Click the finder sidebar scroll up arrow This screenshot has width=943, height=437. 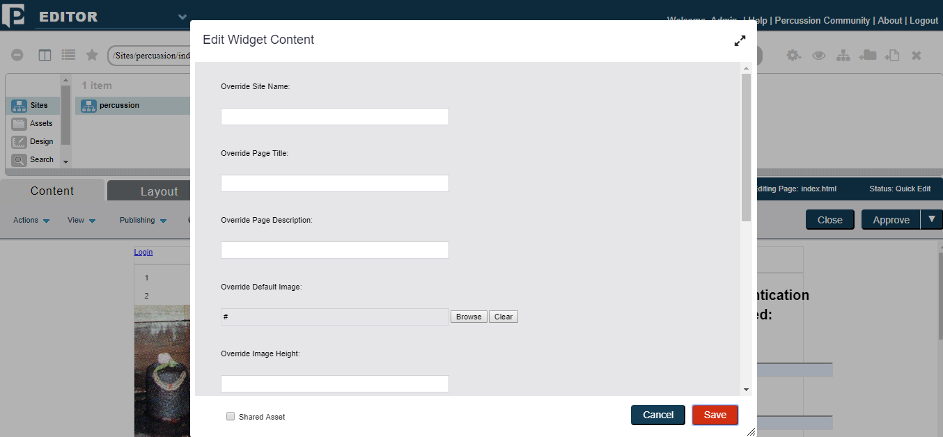point(66,79)
